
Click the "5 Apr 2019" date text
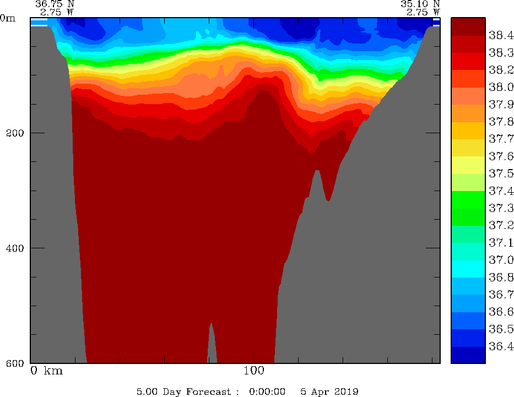(x=329, y=391)
